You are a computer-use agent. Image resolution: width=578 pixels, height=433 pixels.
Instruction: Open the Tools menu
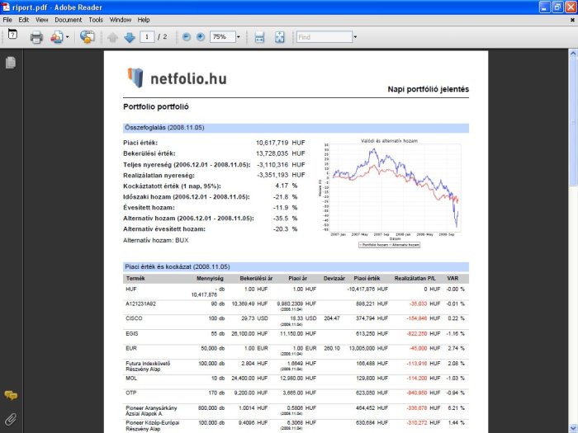96,20
